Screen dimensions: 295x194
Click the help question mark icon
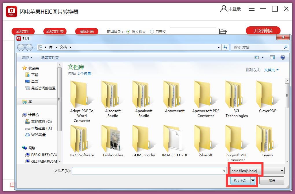(283, 57)
